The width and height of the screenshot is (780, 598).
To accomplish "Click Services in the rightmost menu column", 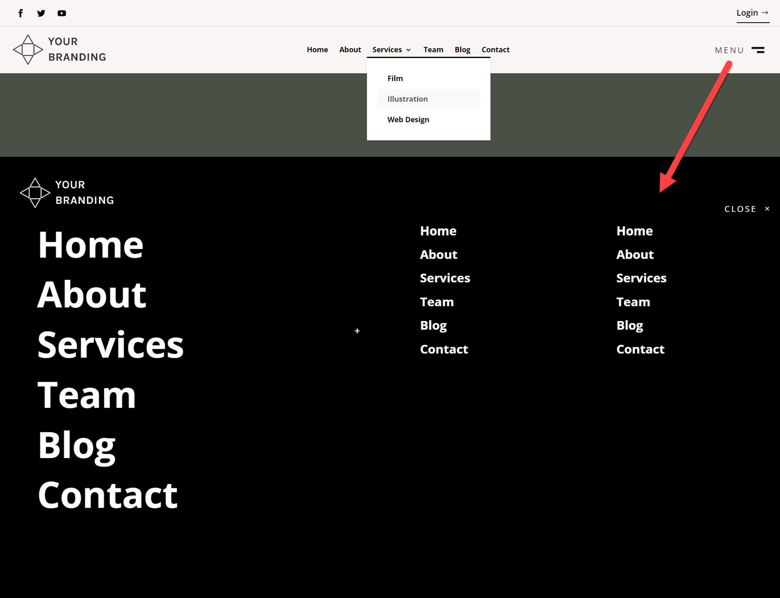I will pos(641,278).
